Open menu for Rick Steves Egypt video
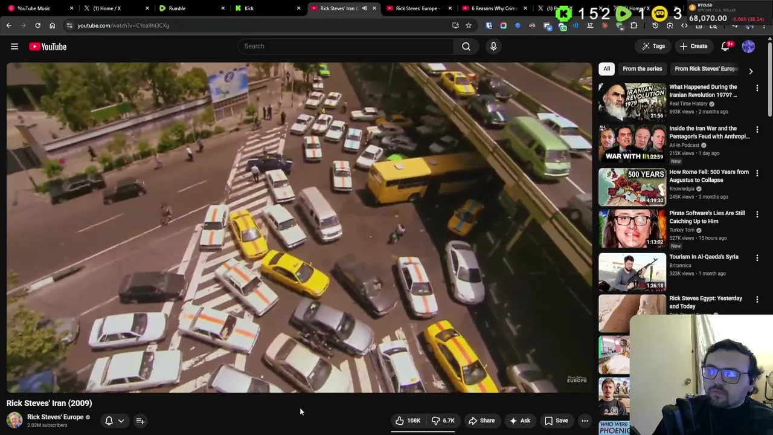This screenshot has width=773, height=435. 757,300
